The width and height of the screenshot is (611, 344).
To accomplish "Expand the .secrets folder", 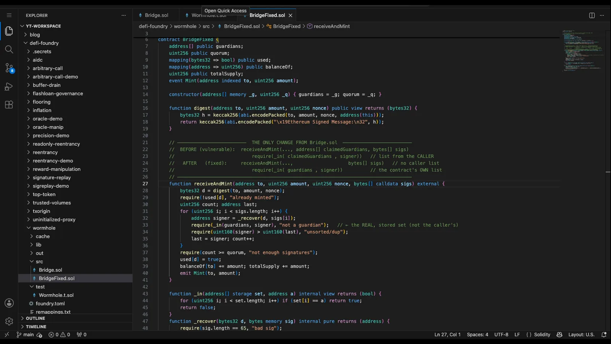I will 42,51.
